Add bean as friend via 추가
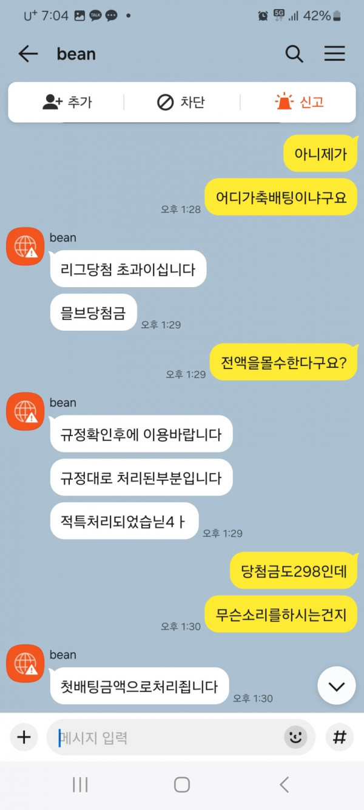Screen dimensions: 364x810 click(x=67, y=102)
